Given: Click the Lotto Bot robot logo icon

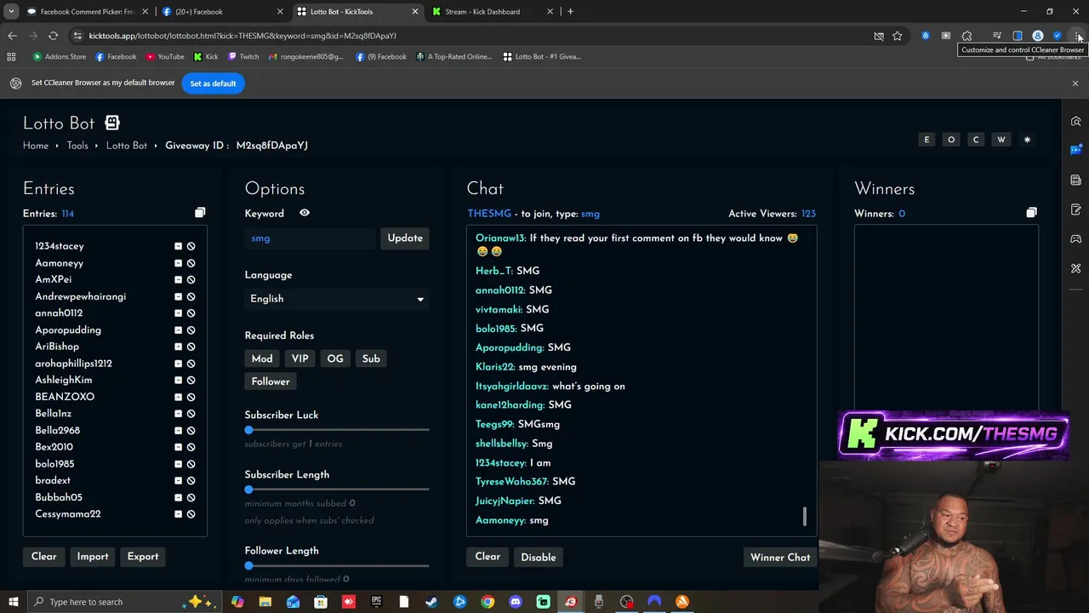Looking at the screenshot, I should (x=112, y=123).
